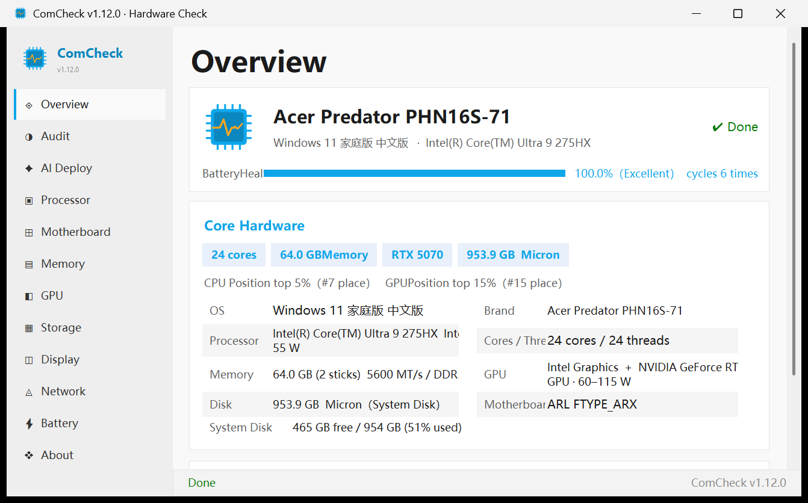Go to the Audit section
808x503 pixels.
[x=90, y=137]
